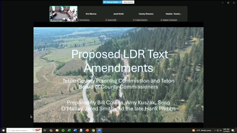Open Google Chrome from the taskbar

click(93, 130)
